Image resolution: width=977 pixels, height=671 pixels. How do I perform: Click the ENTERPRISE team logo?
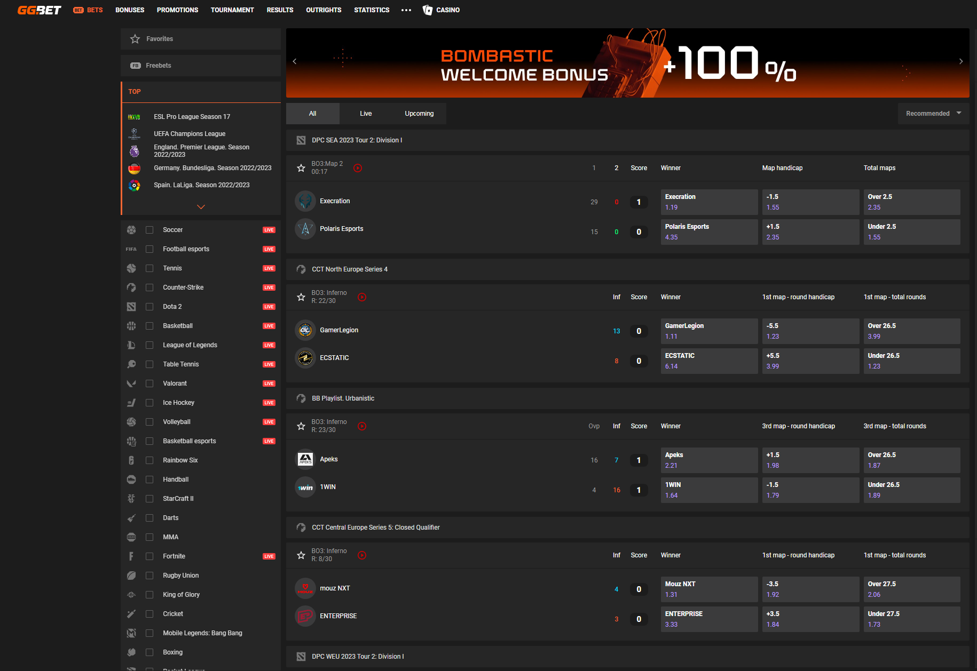pos(305,616)
